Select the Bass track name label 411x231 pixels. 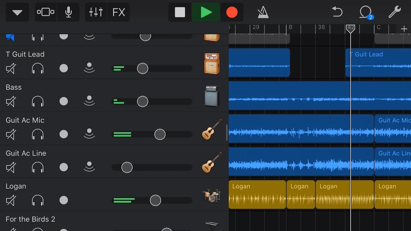click(13, 87)
